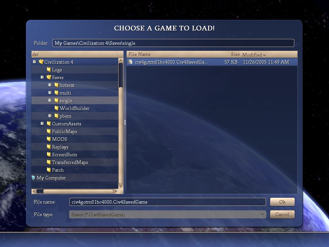Confirm loading with the Ok button

tap(282, 202)
